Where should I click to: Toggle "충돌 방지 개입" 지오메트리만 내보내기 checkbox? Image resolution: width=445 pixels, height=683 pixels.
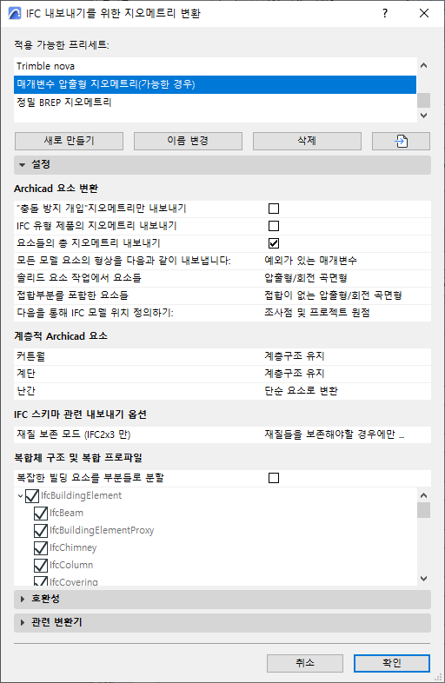tap(274, 209)
